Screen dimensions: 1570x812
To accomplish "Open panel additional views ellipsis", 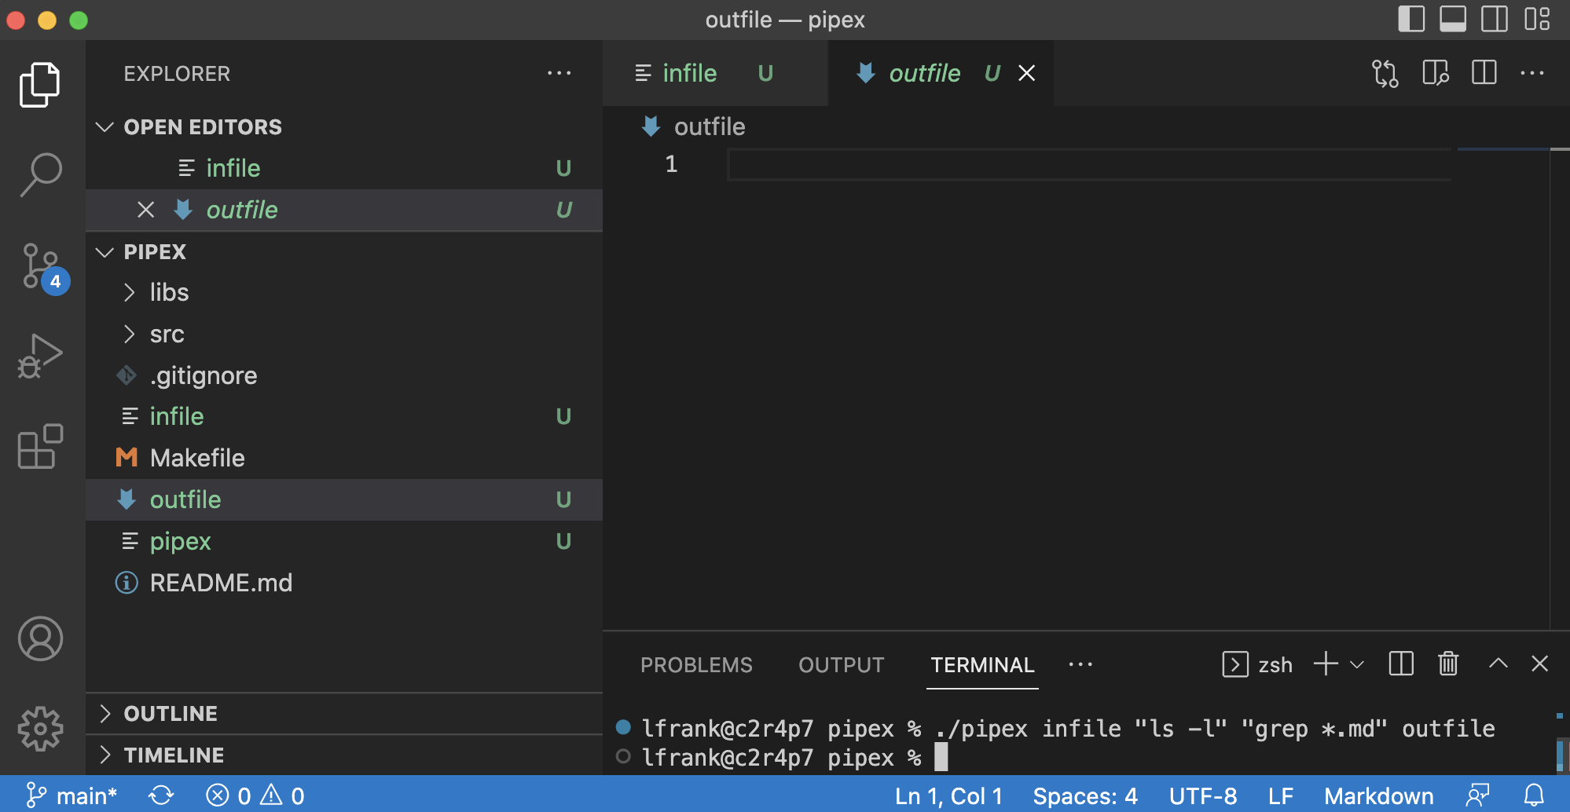I will 1080,664.
